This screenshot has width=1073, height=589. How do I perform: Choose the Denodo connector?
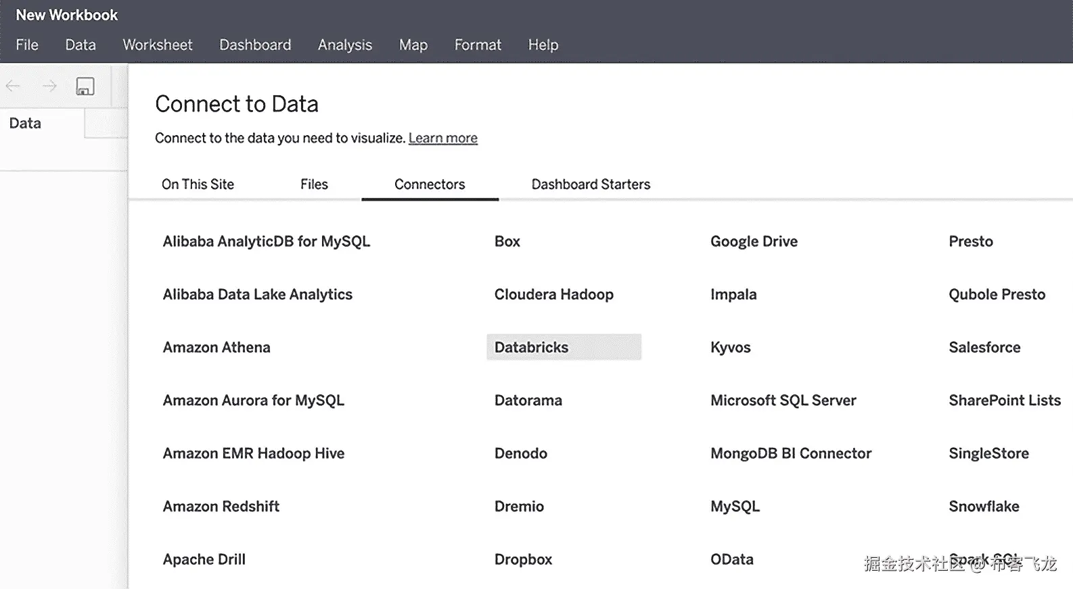[521, 453]
